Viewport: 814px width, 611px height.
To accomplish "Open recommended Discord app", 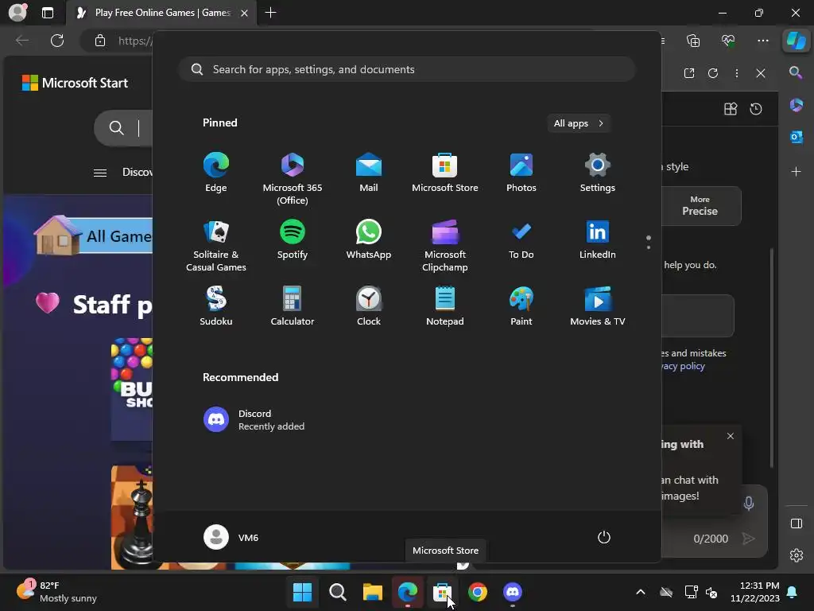I will [254, 420].
